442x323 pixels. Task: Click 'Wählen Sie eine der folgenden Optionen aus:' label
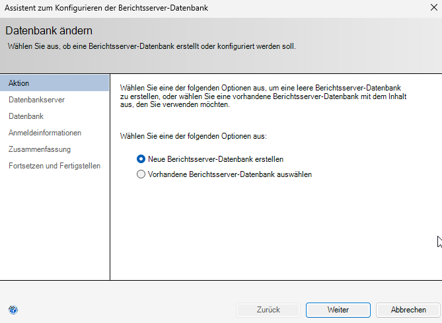pyautogui.click(x=194, y=136)
